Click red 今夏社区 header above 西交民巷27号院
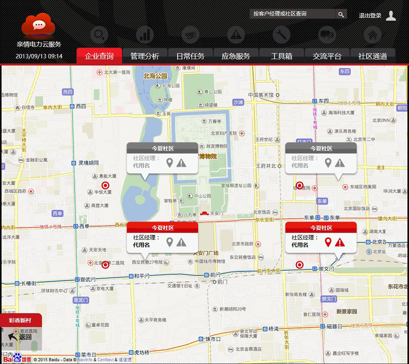The image size is (409, 364). click(162, 227)
